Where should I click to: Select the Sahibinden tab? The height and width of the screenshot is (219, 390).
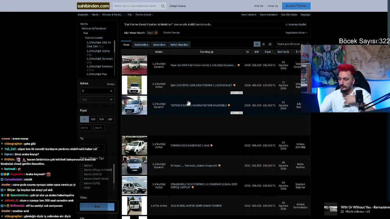coord(141,45)
